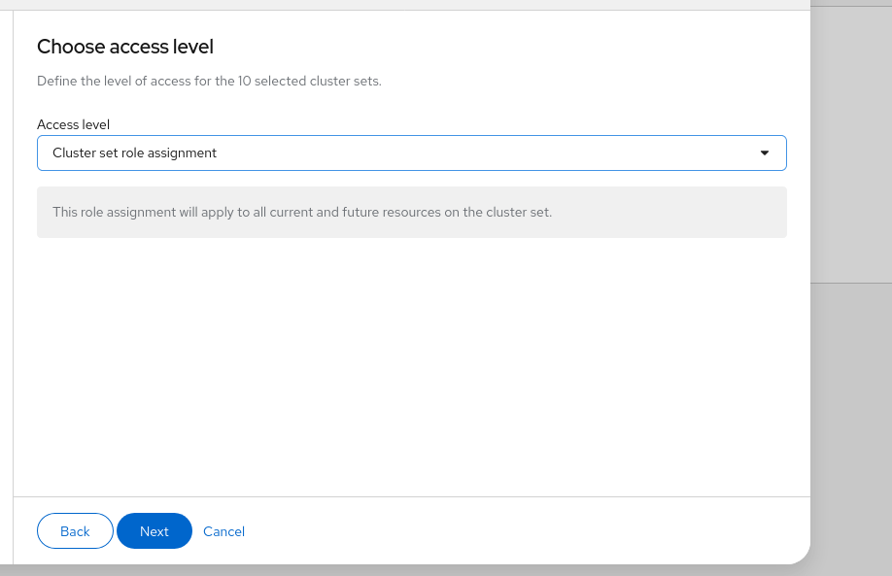Click the empty footer space right of Cancel
The image size is (892, 576).
click(525, 531)
